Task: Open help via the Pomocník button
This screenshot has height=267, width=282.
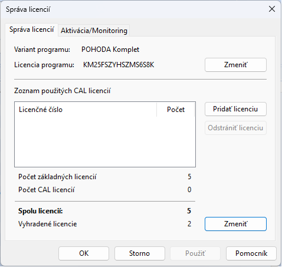Action: tap(251, 253)
